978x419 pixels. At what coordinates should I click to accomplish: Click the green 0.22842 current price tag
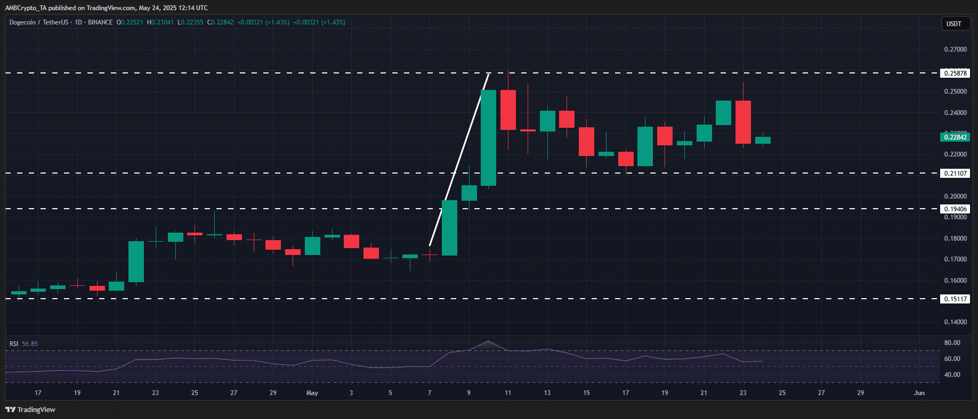(955, 137)
